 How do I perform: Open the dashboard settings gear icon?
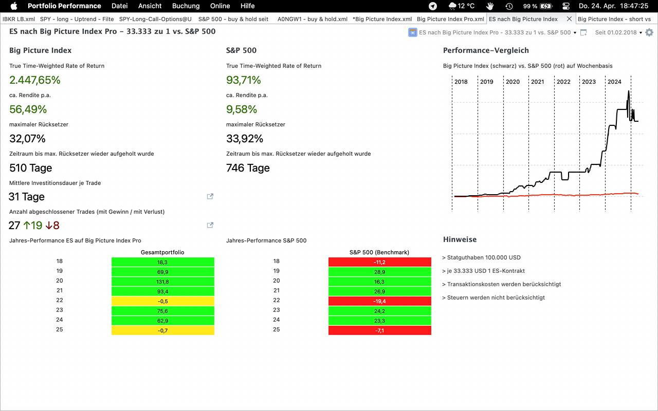pos(649,32)
